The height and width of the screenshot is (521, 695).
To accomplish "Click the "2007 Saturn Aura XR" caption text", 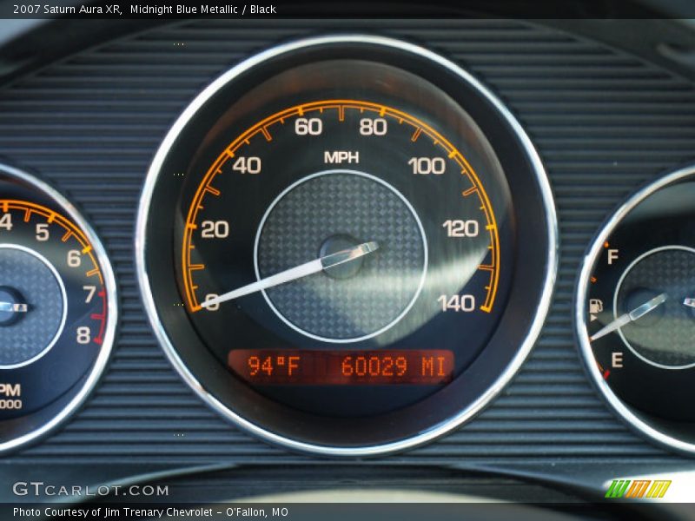I will 68,10.
